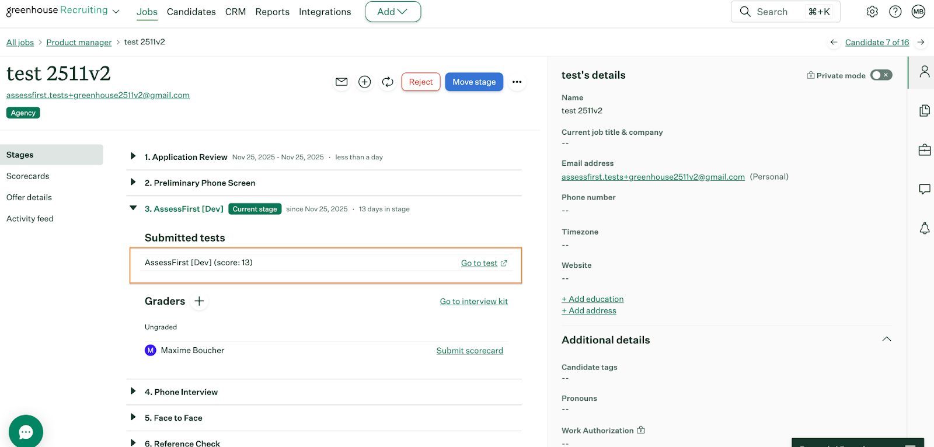
Task: Open the Add dropdown button
Action: tap(393, 12)
